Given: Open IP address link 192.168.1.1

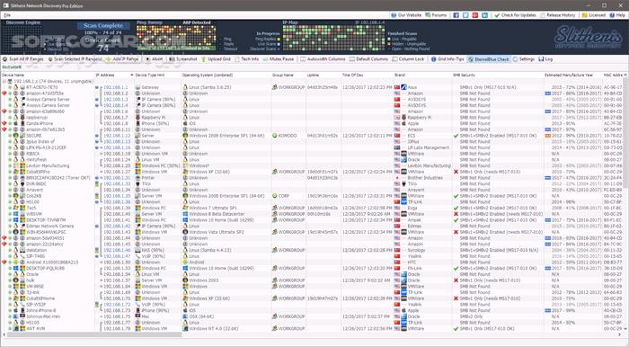Looking at the screenshot, I should [116, 87].
